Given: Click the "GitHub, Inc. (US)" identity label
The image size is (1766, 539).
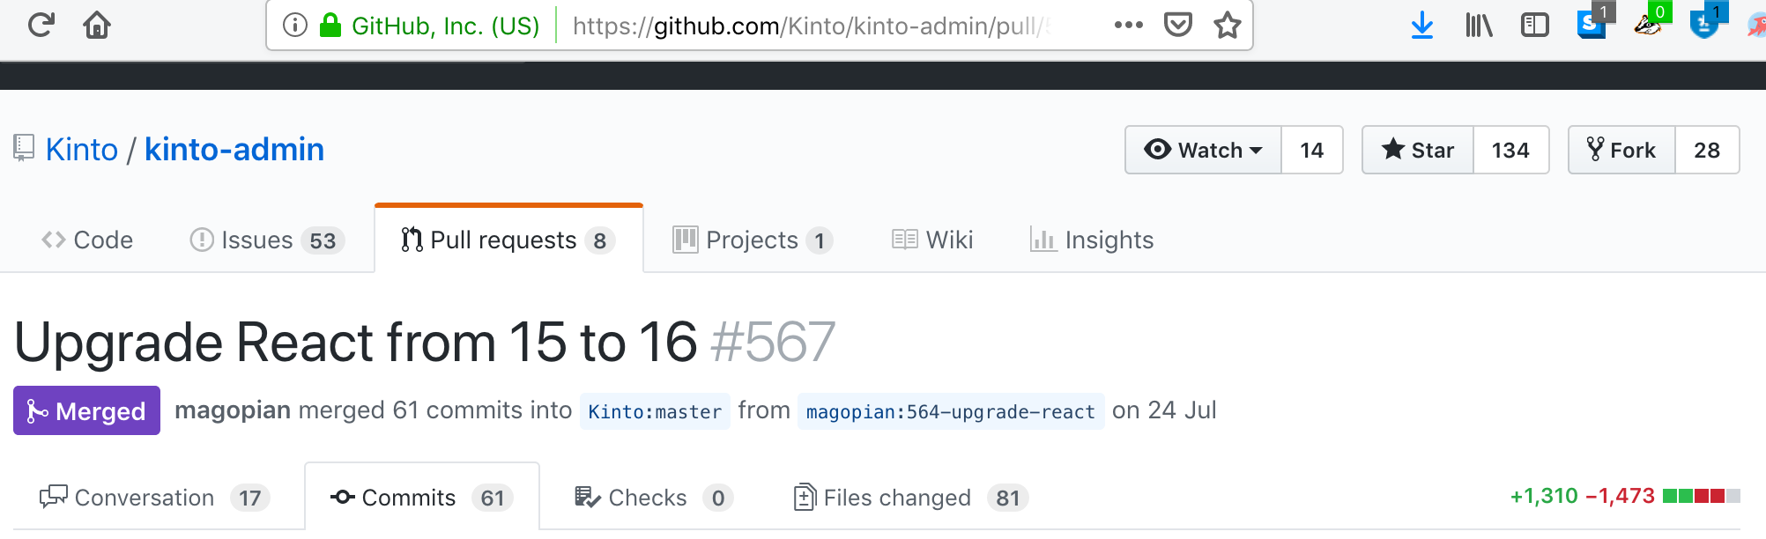Looking at the screenshot, I should (x=445, y=26).
